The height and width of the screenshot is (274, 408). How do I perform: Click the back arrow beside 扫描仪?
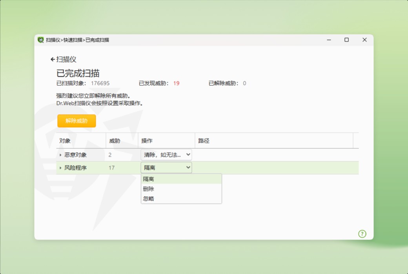[53, 59]
